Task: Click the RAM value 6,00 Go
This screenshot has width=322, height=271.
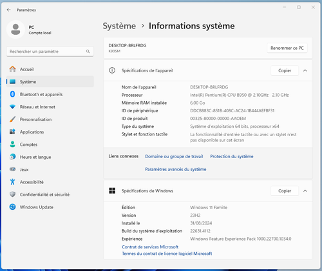Action: 198,103
